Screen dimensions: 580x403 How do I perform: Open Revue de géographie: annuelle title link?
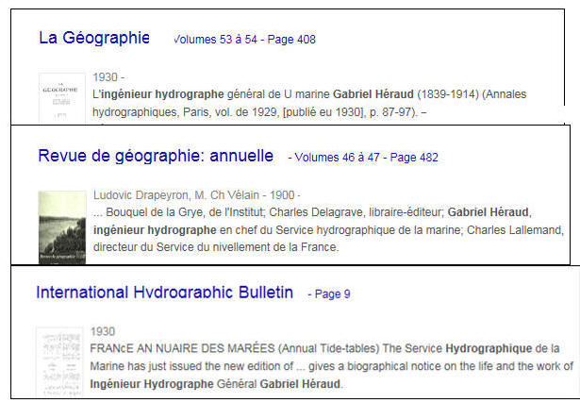(156, 156)
